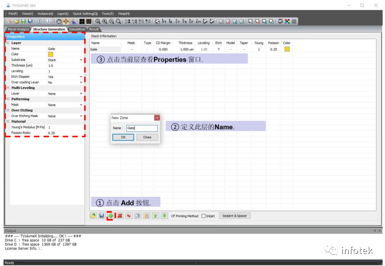
Task: Click the Thickness [um] value field
Action: pos(66,66)
